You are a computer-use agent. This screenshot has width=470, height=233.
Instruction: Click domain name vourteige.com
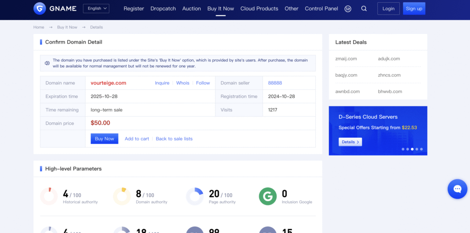click(108, 83)
